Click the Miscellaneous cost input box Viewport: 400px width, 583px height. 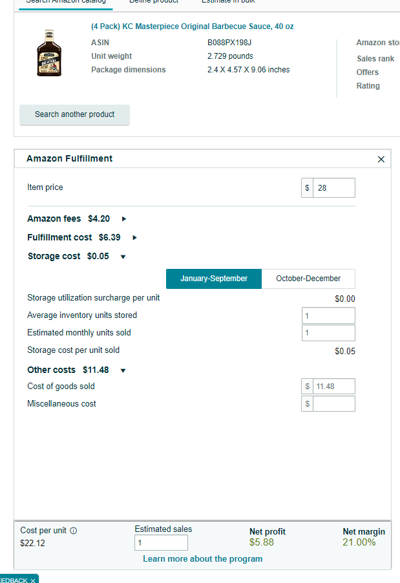(334, 404)
